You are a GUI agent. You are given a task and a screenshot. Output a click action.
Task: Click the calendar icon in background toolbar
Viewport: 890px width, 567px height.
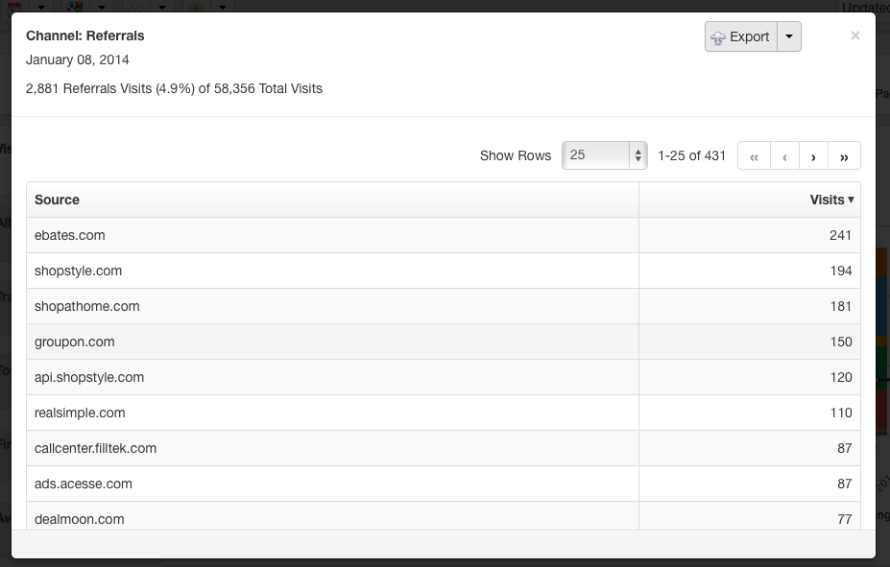point(14,8)
